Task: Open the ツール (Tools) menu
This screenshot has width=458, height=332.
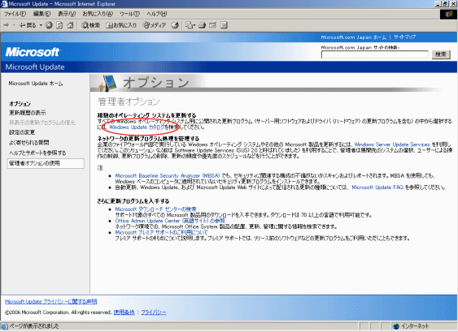Action: pyautogui.click(x=129, y=14)
